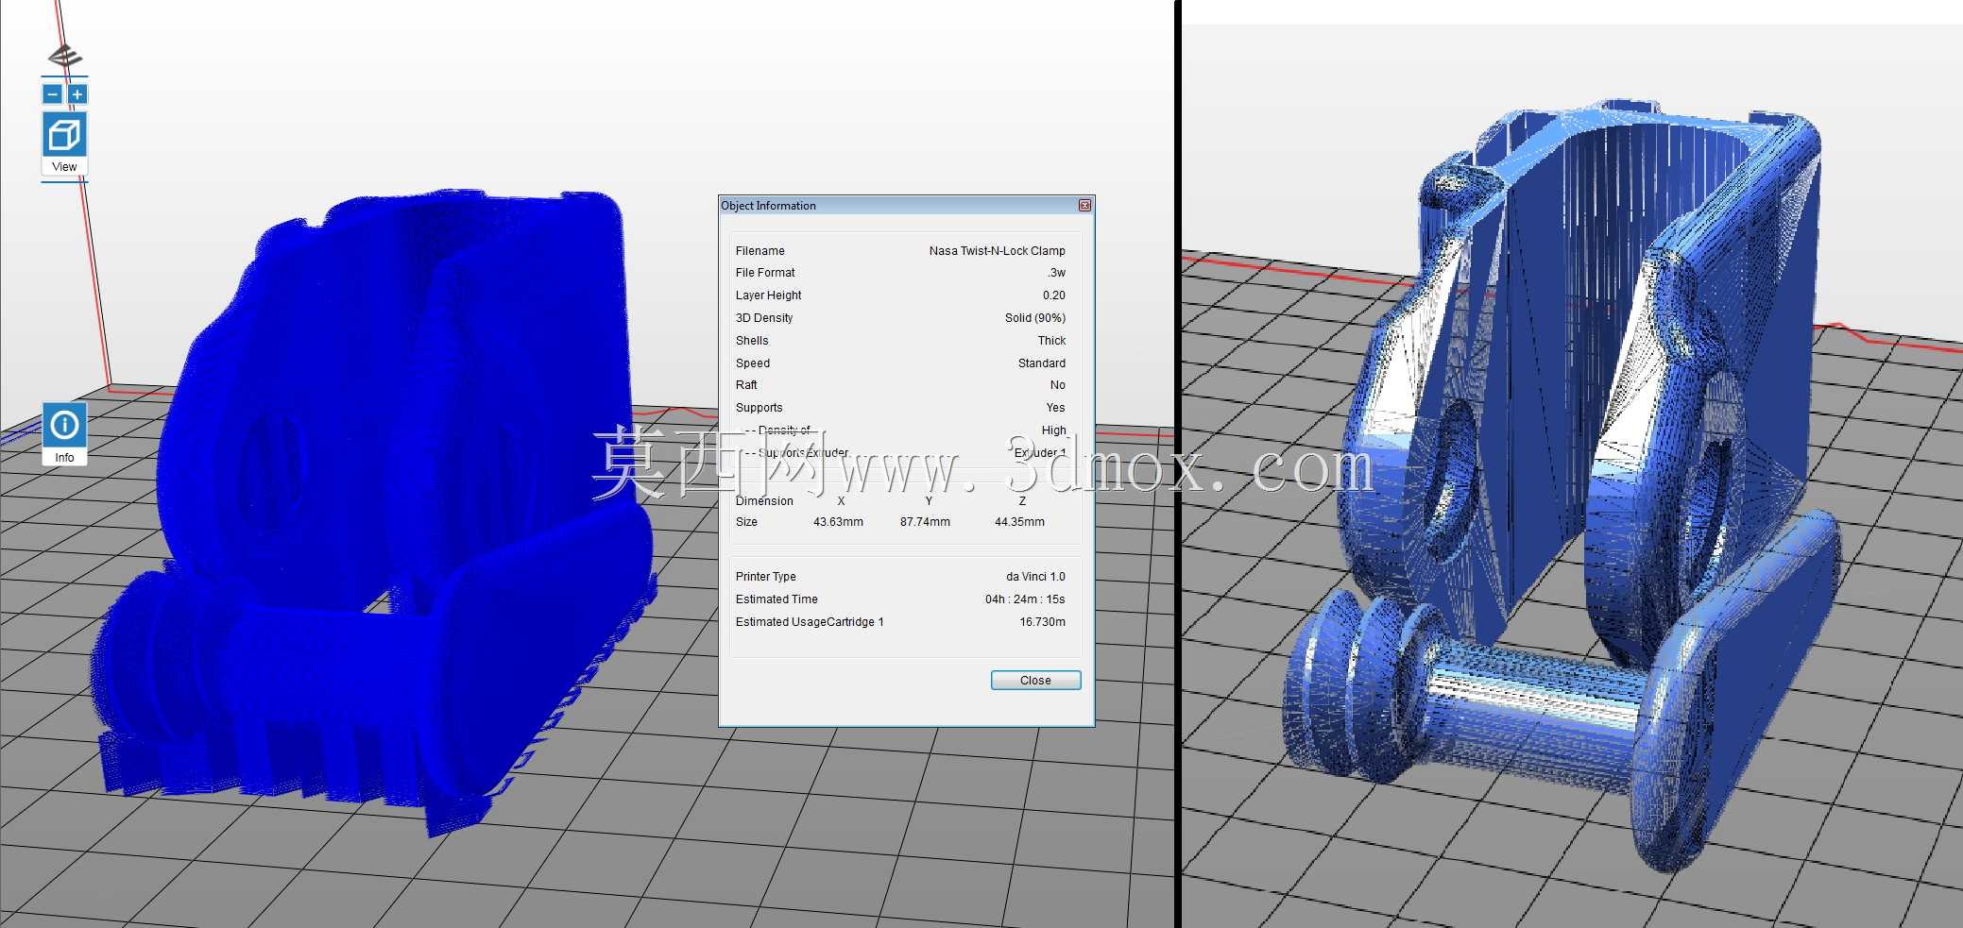This screenshot has height=928, width=1963.
Task: Click the Estimated Time value 04h : 24m : 15s
Action: [1024, 599]
